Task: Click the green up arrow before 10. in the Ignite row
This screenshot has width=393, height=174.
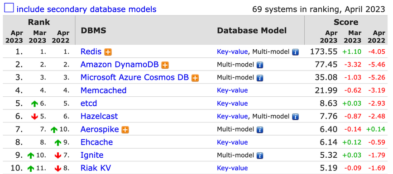Action: coord(31,156)
